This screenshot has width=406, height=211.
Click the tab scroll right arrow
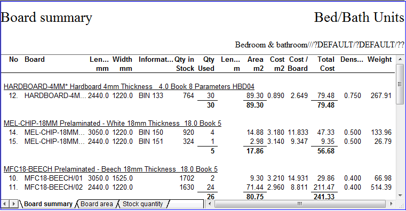[x=13, y=204]
